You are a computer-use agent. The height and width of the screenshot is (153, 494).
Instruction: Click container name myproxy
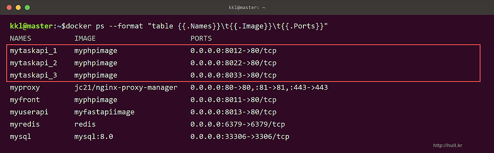tap(25, 88)
